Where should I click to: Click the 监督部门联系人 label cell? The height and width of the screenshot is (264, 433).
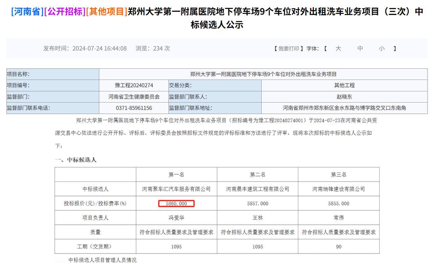pos(215,97)
